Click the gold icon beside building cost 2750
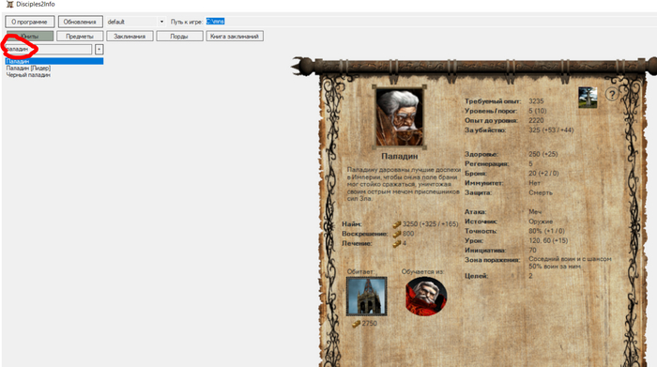 click(x=356, y=324)
